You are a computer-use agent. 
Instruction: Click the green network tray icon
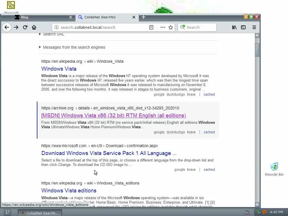[x=259, y=212]
